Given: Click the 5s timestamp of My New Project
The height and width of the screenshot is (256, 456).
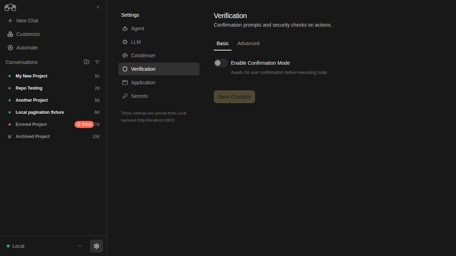Looking at the screenshot, I should tap(97, 76).
